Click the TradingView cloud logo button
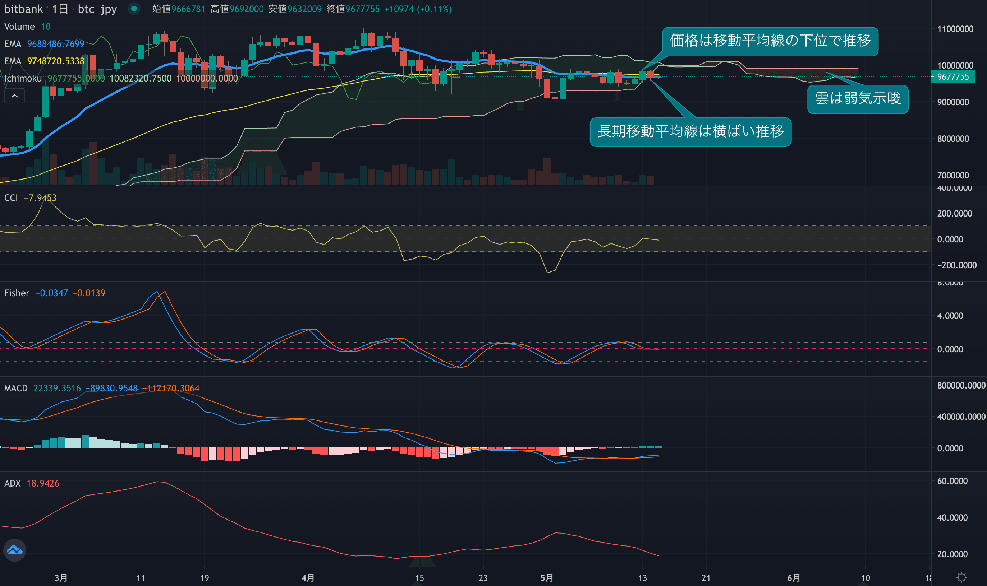The image size is (987, 586). tap(15, 550)
